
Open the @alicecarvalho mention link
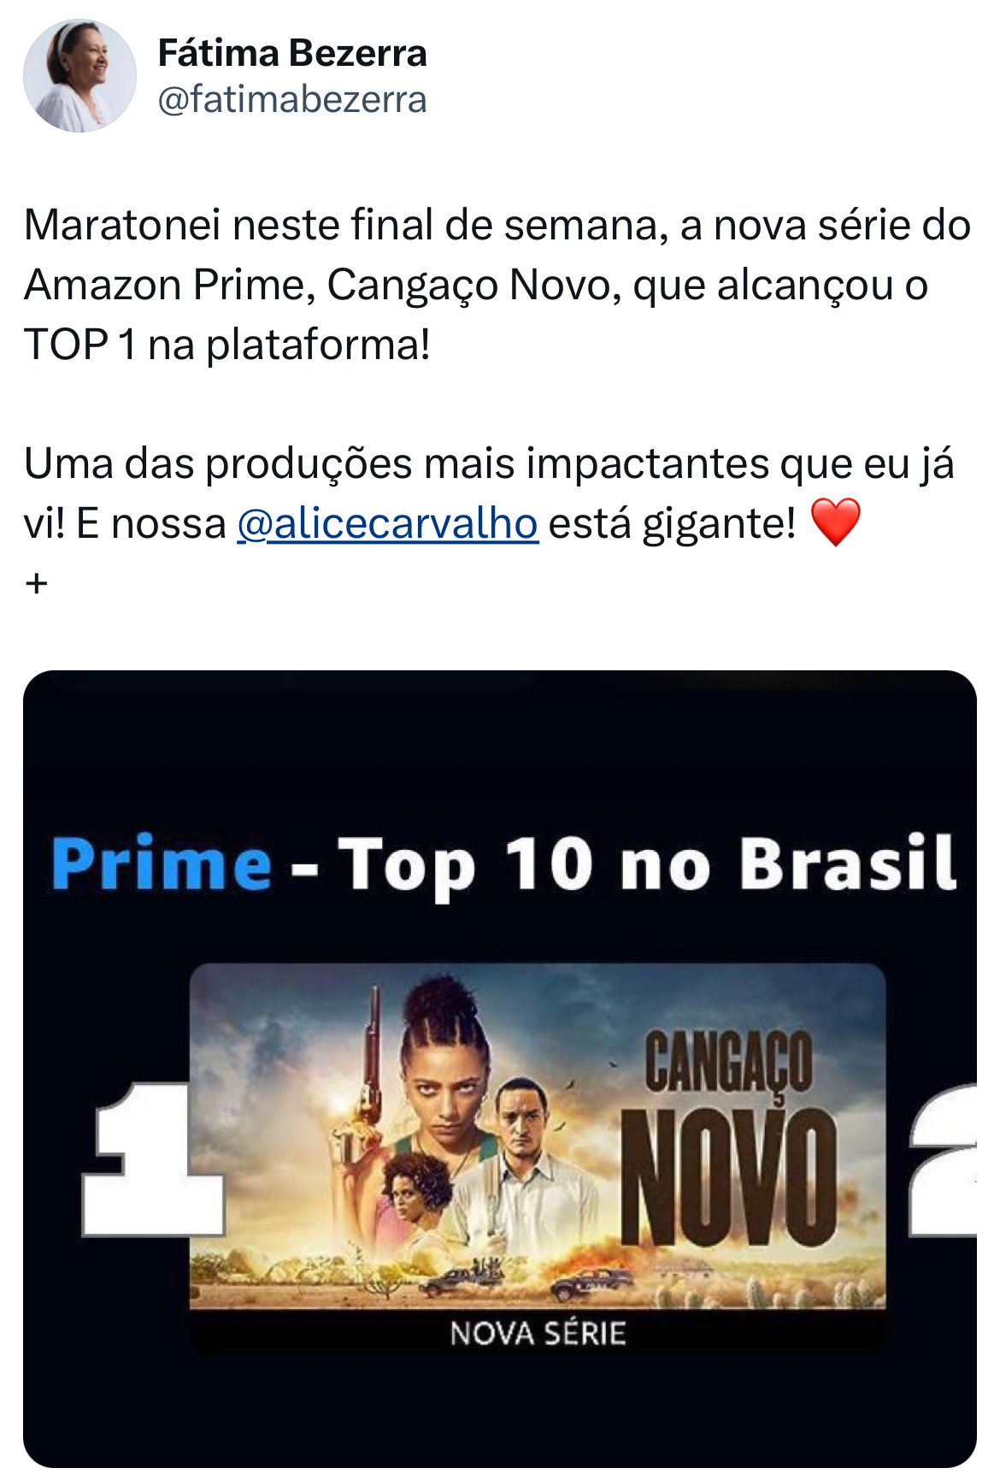(387, 523)
